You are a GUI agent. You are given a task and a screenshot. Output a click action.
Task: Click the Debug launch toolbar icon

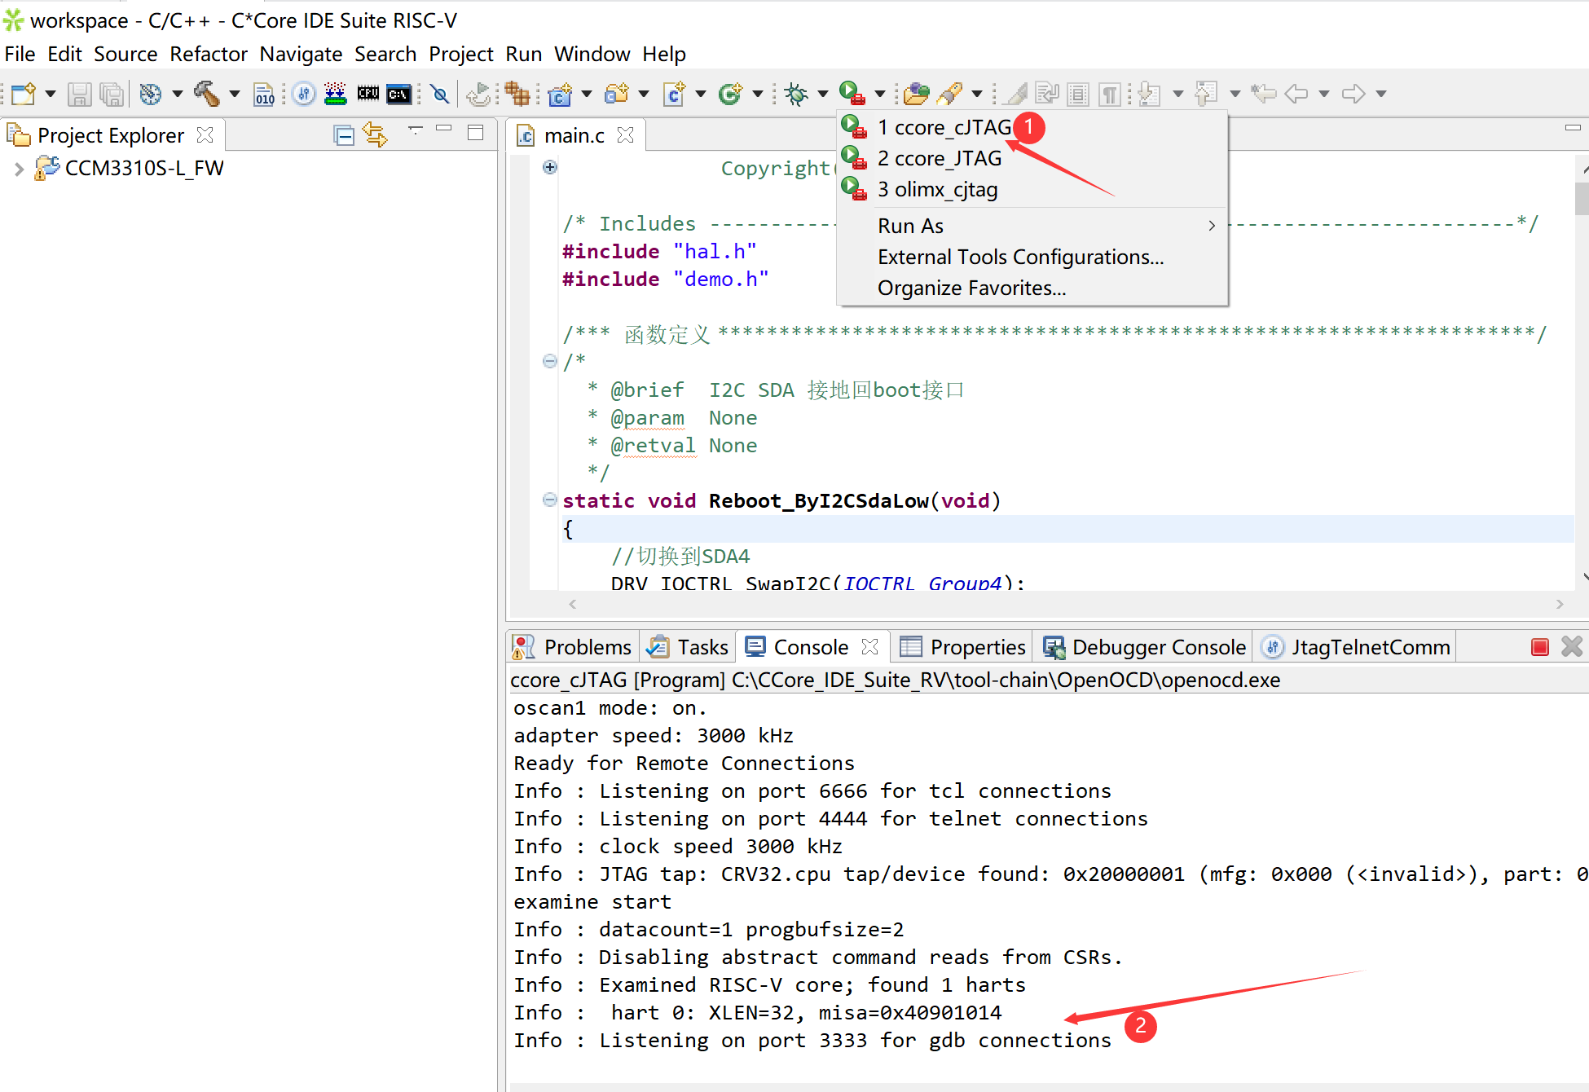[794, 95]
